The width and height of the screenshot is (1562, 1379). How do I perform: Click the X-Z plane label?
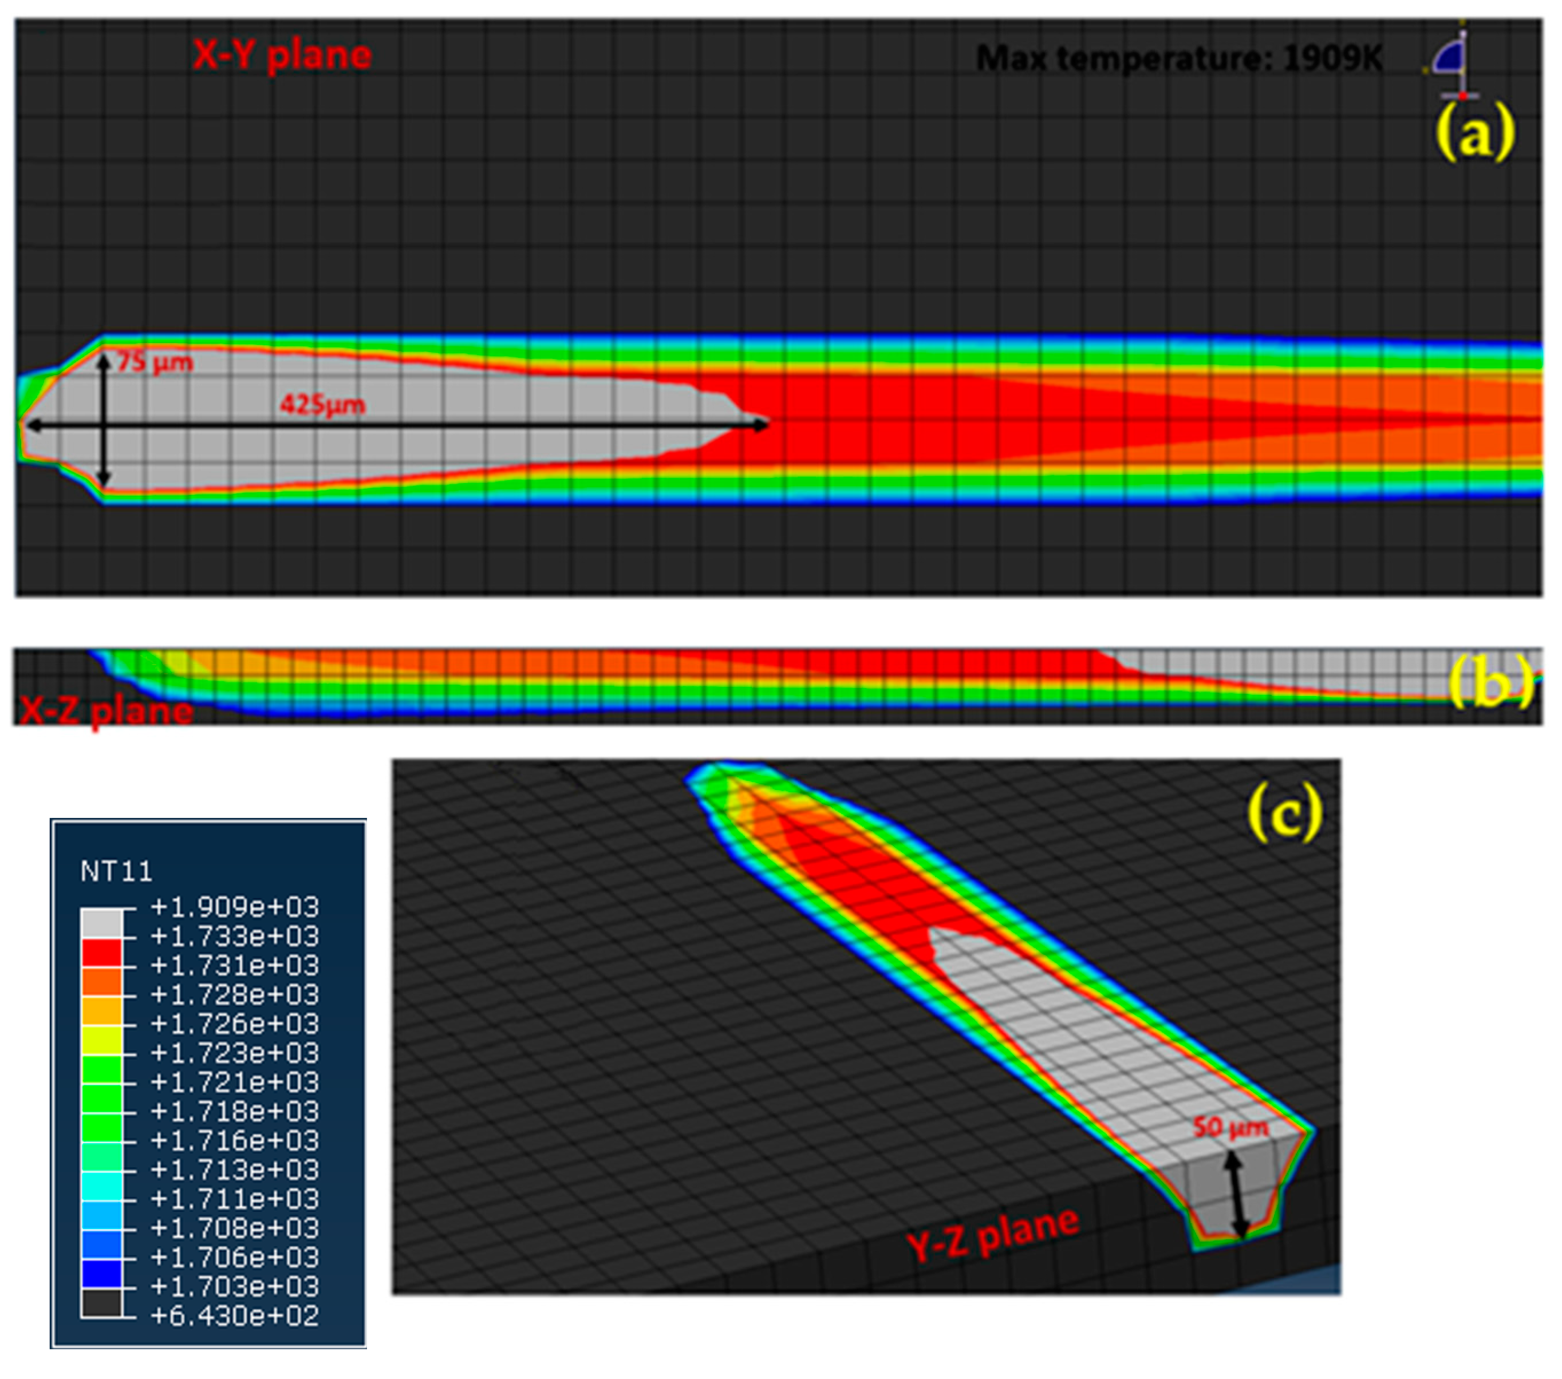105,712
